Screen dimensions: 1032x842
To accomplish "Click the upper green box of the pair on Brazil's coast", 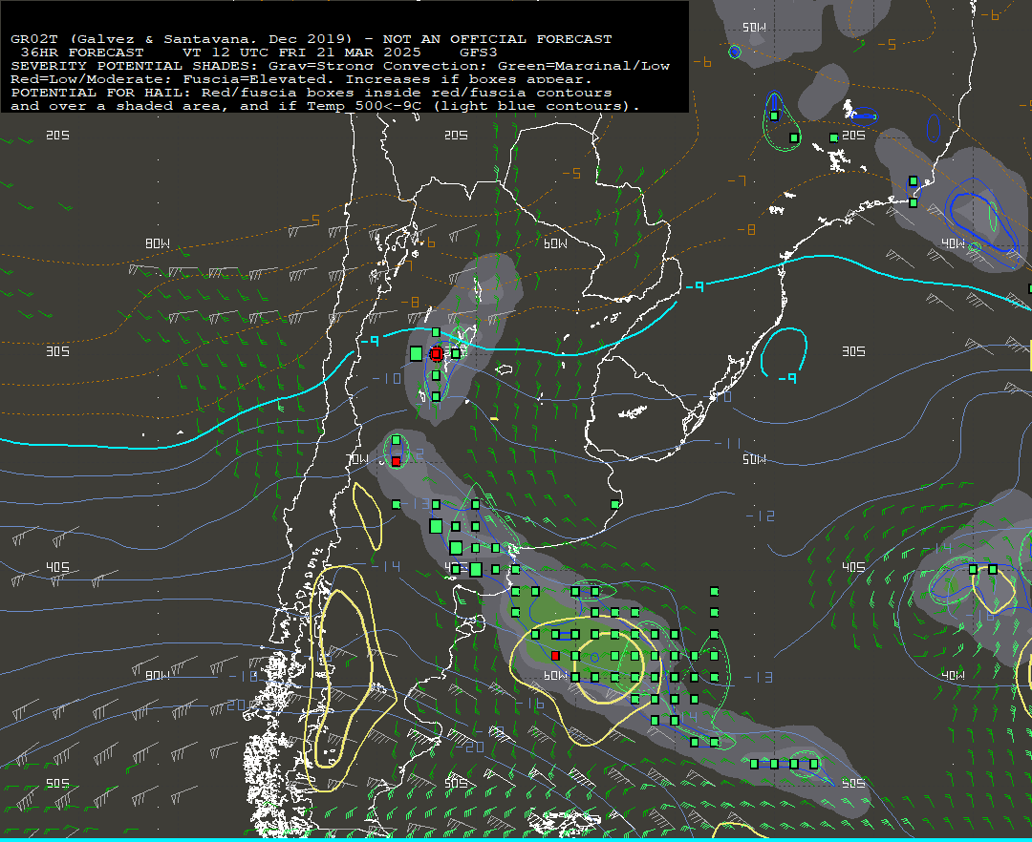I will click(x=914, y=180).
